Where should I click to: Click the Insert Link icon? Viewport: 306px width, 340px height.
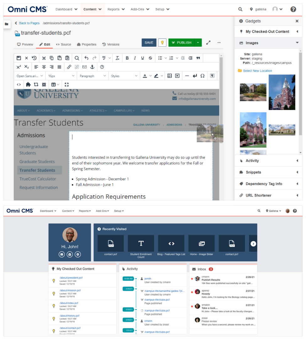[69, 67]
